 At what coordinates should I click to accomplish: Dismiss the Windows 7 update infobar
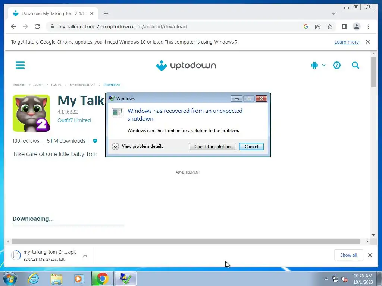[367, 42]
